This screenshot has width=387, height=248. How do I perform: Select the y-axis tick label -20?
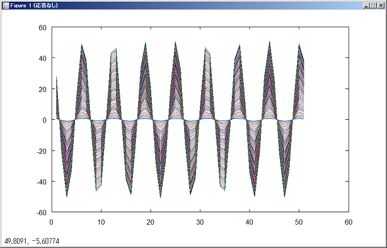(x=41, y=151)
